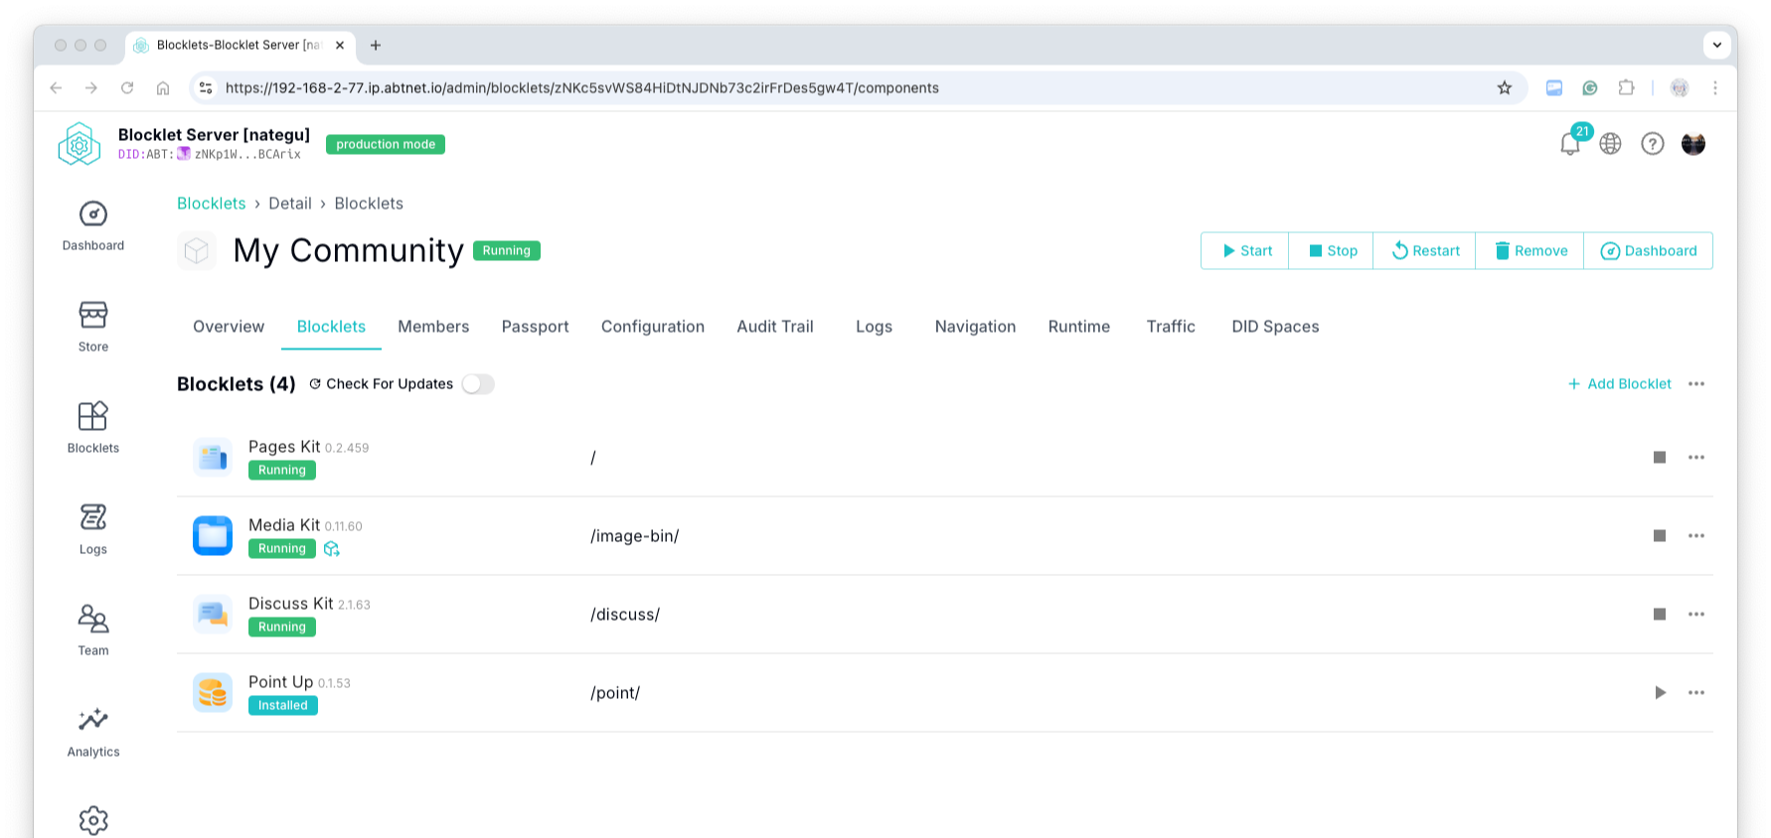The width and height of the screenshot is (1771, 838).
Task: Click the language globe icon
Action: point(1610,144)
